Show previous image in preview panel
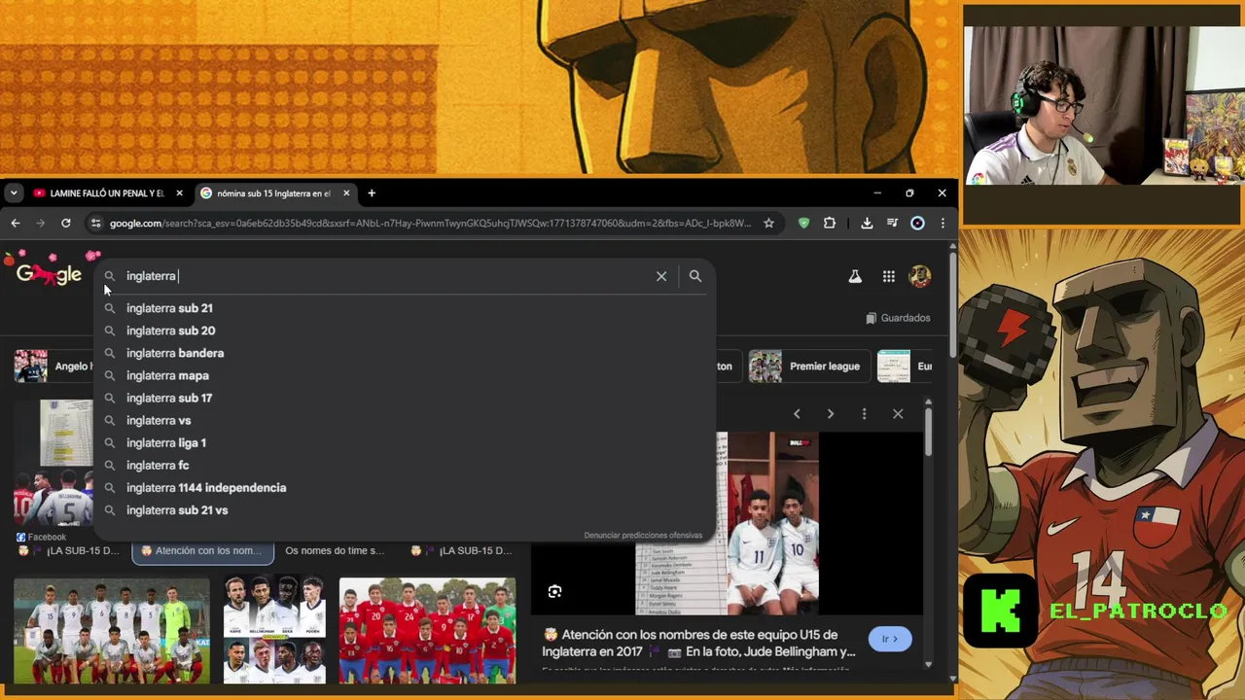Image resolution: width=1245 pixels, height=700 pixels. coord(797,414)
